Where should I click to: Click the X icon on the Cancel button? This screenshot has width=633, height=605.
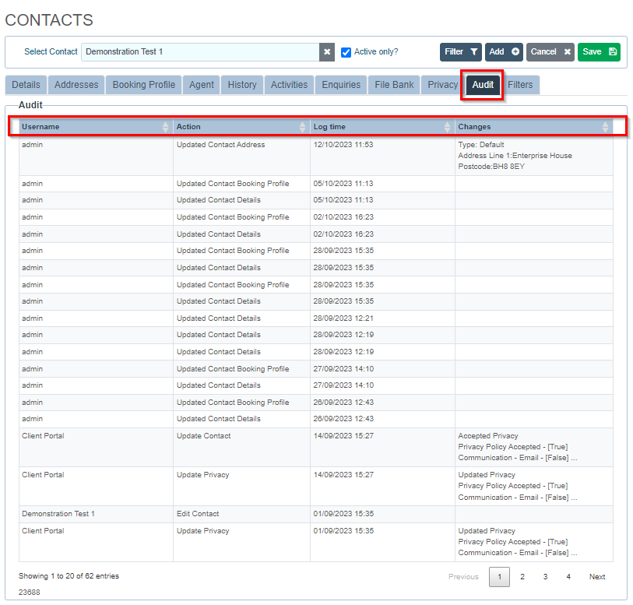coord(567,51)
